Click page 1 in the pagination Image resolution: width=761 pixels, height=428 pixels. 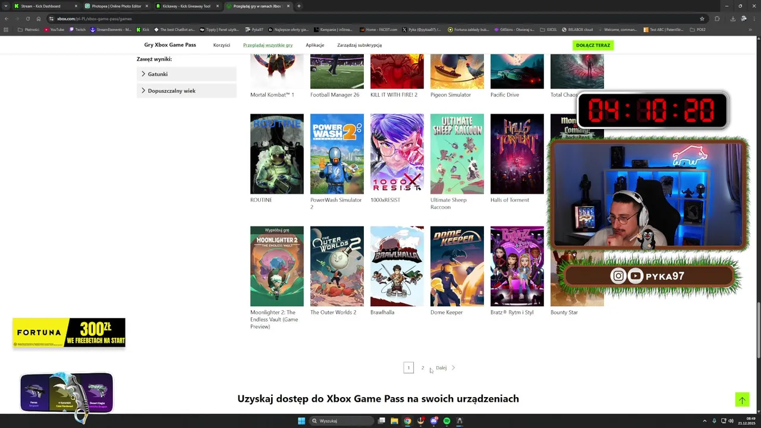[408, 368]
